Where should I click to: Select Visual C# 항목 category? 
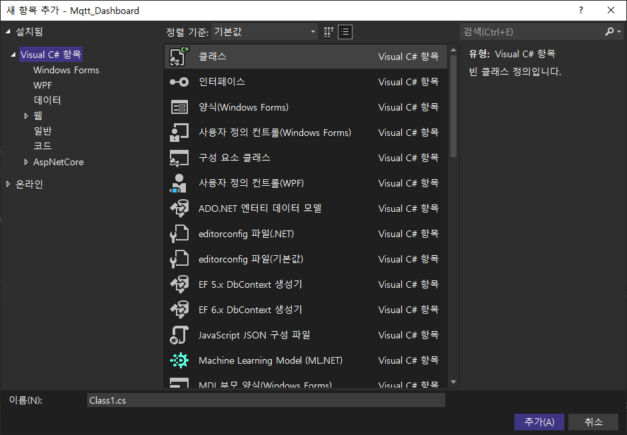point(51,55)
